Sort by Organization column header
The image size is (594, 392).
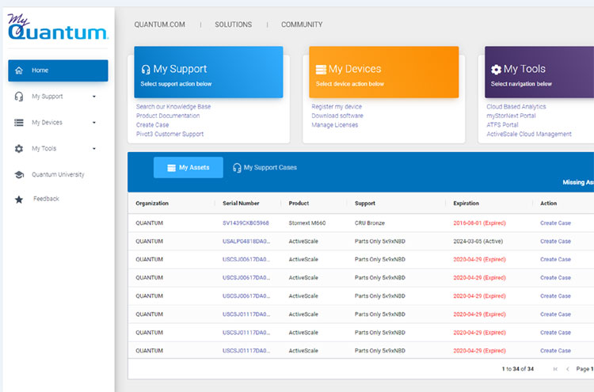pos(152,204)
